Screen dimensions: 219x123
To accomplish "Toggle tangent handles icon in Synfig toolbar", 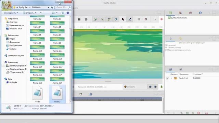I will coord(109,19).
